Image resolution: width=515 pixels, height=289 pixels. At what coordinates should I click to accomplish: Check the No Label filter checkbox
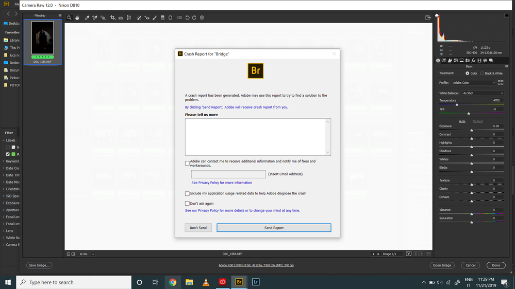coord(8,147)
